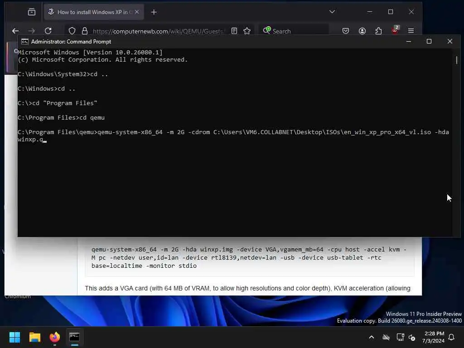Open Firefox account icon
Viewport: 464px width, 348px height.
pyautogui.click(x=362, y=31)
